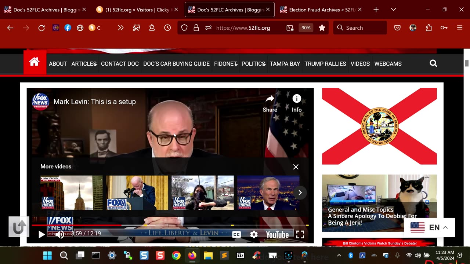The width and height of the screenshot is (470, 264).
Task: Show video Info
Action: pos(297,103)
